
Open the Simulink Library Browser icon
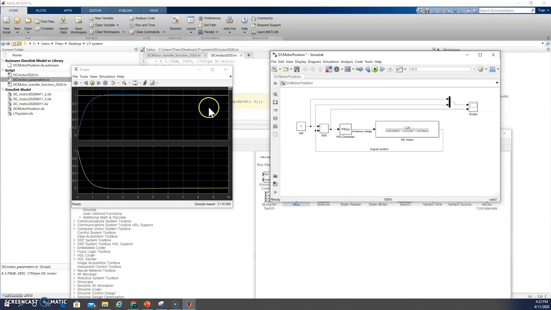pyautogui.click(x=329, y=69)
